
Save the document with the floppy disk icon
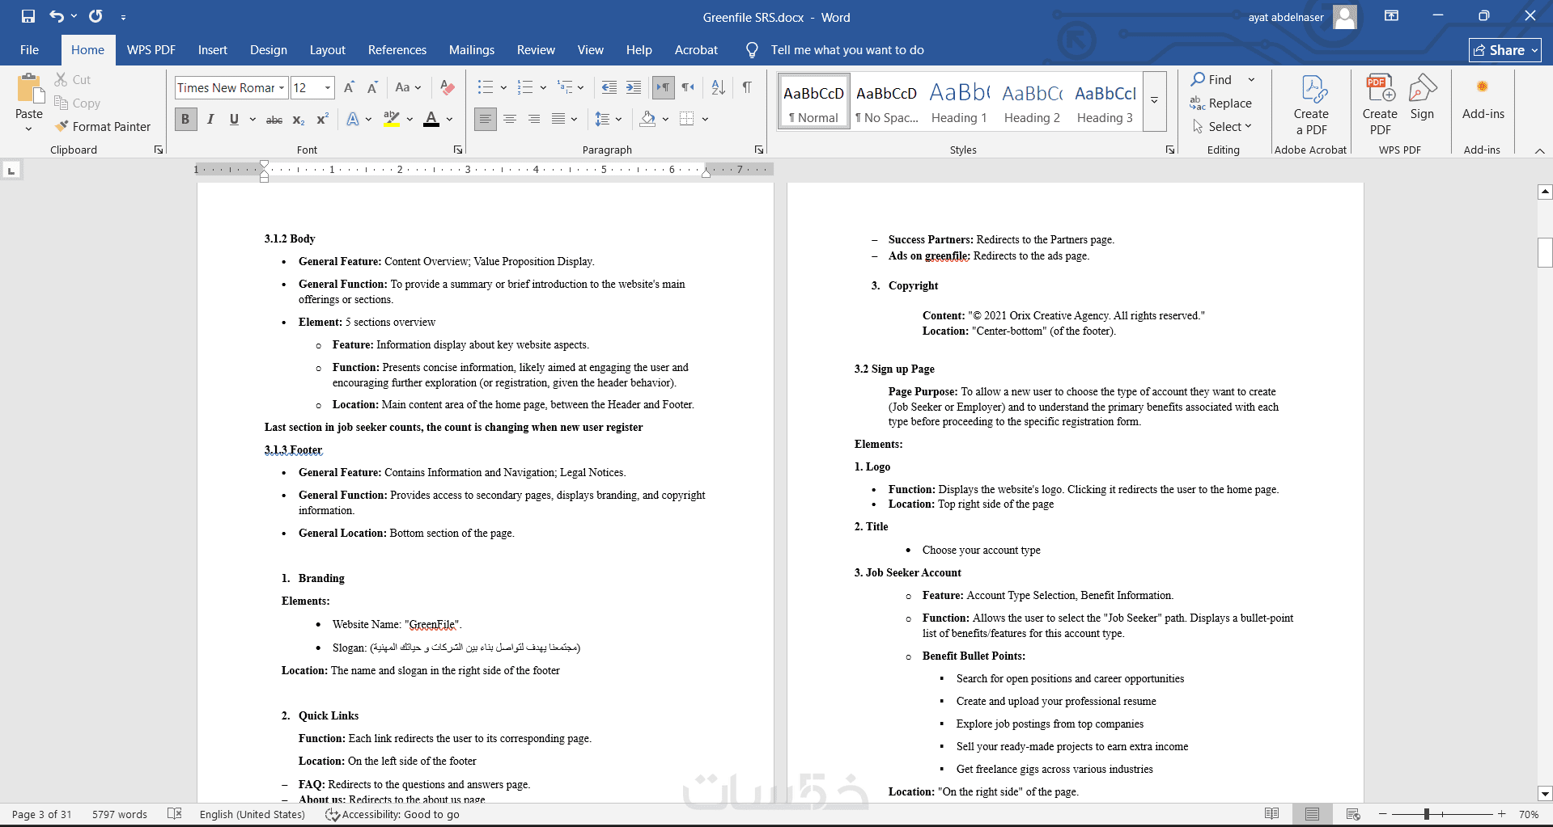(28, 16)
